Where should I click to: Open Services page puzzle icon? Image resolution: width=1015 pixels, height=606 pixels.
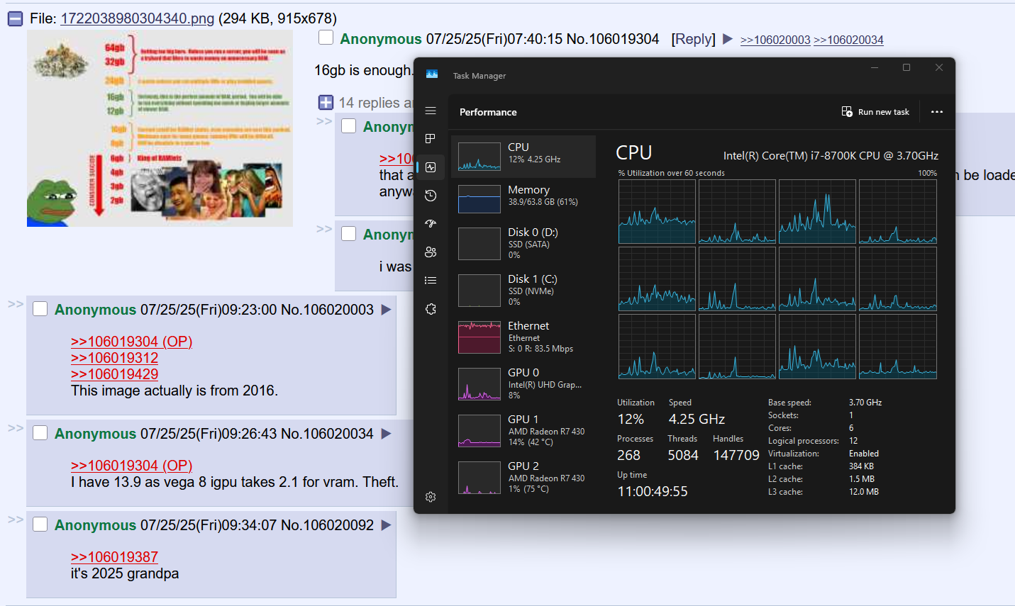click(431, 309)
